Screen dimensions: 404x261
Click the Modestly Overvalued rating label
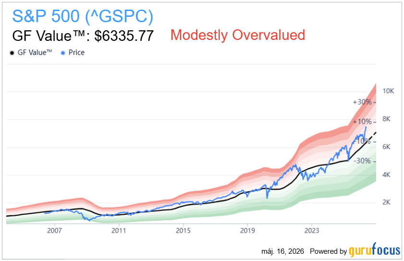click(238, 35)
